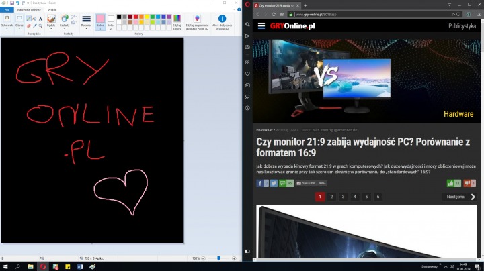Pick yellow swatch in Paint palette
Viewport: 484px width, 271px height.
[x=147, y=17]
